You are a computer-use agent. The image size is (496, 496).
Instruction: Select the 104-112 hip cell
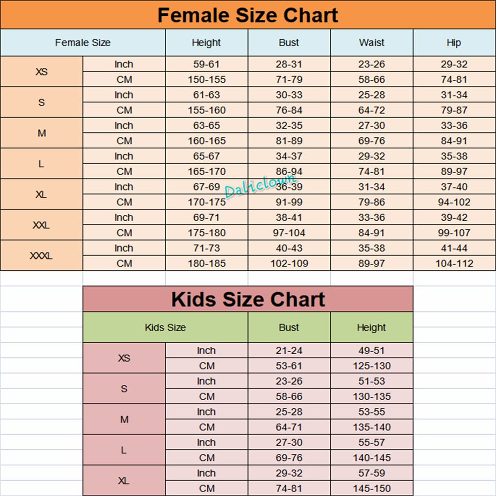(454, 263)
